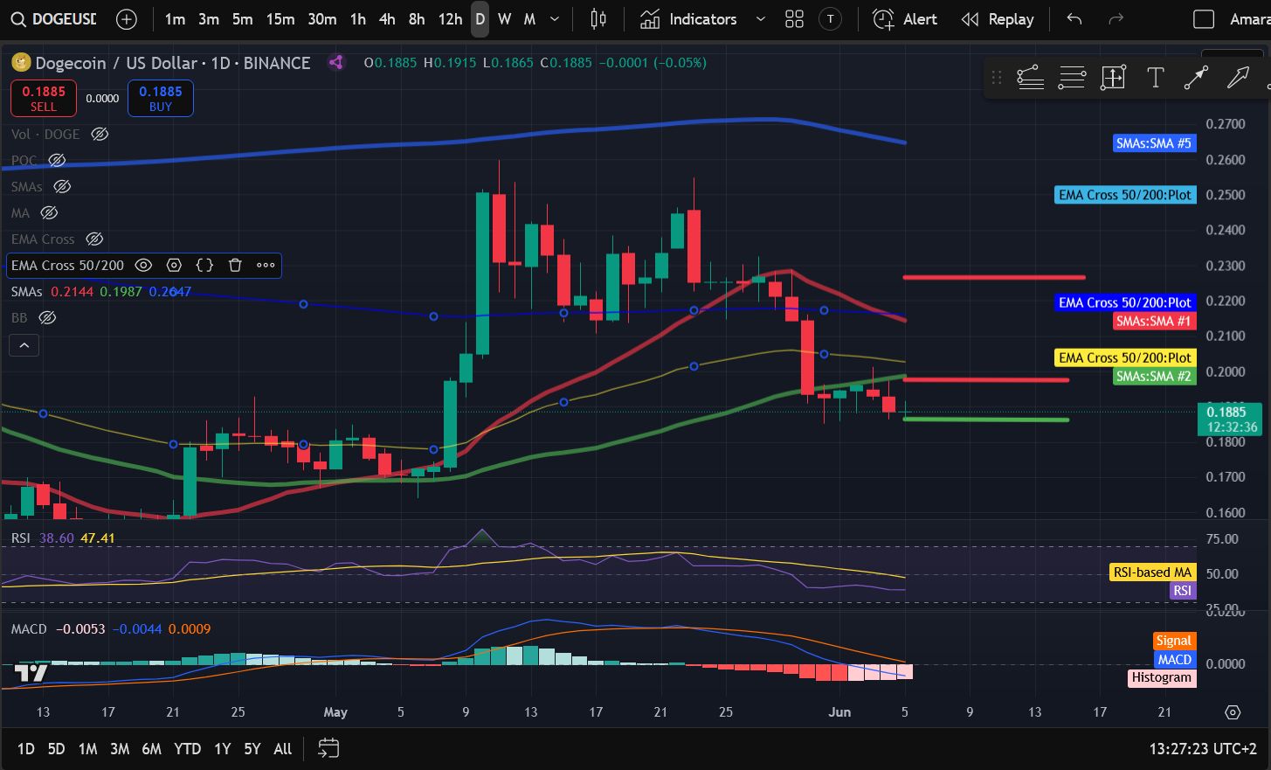Open the Indicators favorites dropdown arrow
This screenshot has height=770, width=1271.
click(x=760, y=19)
